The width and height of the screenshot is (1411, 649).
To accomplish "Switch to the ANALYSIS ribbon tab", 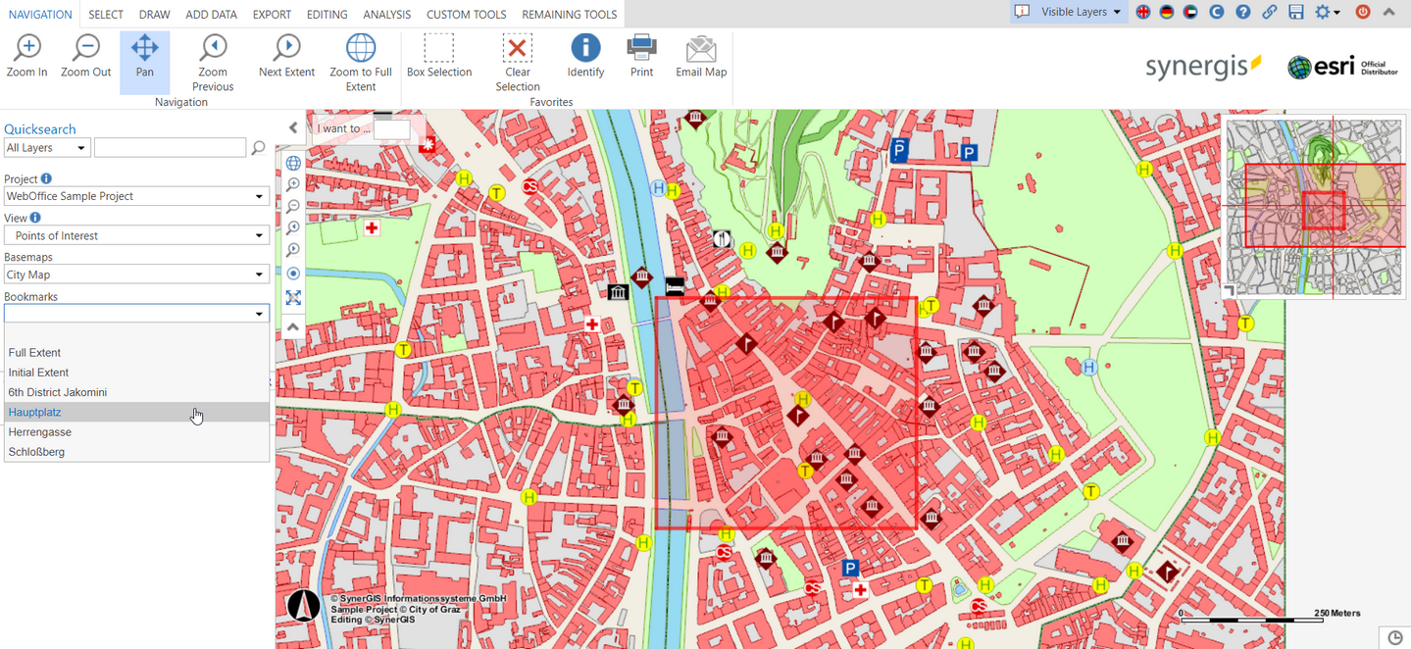I will point(386,14).
